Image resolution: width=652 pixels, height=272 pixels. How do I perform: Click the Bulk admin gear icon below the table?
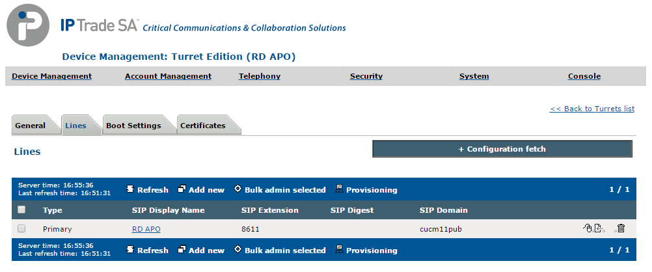[238, 249]
